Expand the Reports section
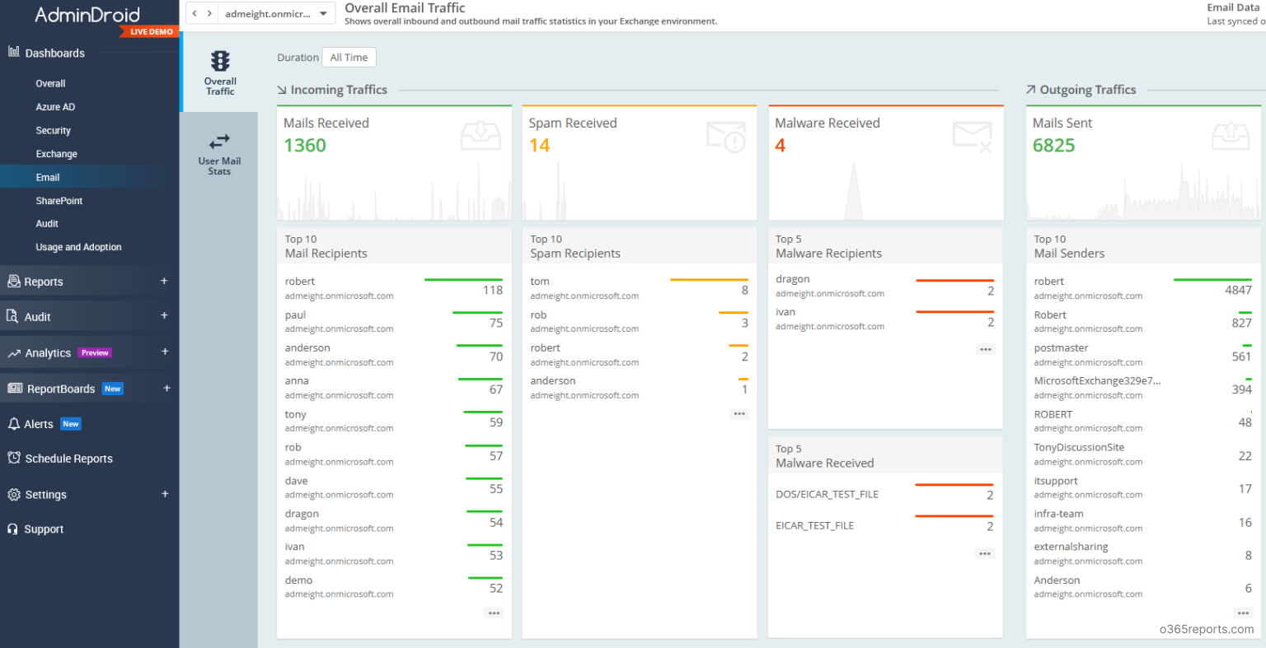 click(164, 281)
